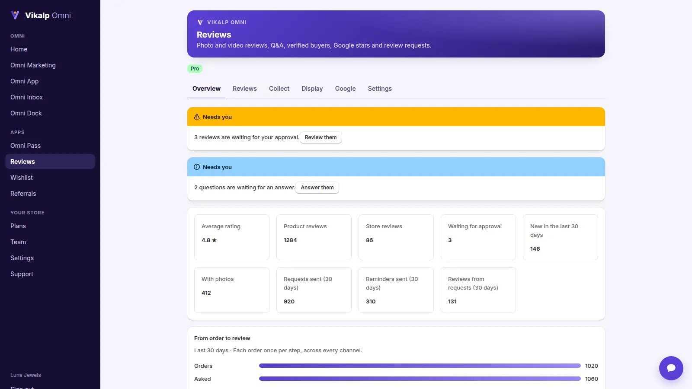
Task: Click the info circle icon in blue banner
Action: pyautogui.click(x=197, y=167)
